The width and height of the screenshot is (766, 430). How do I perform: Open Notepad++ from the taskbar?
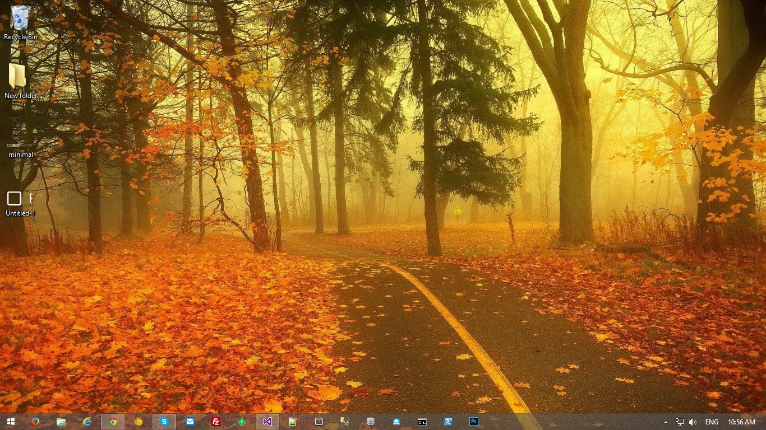[293, 422]
